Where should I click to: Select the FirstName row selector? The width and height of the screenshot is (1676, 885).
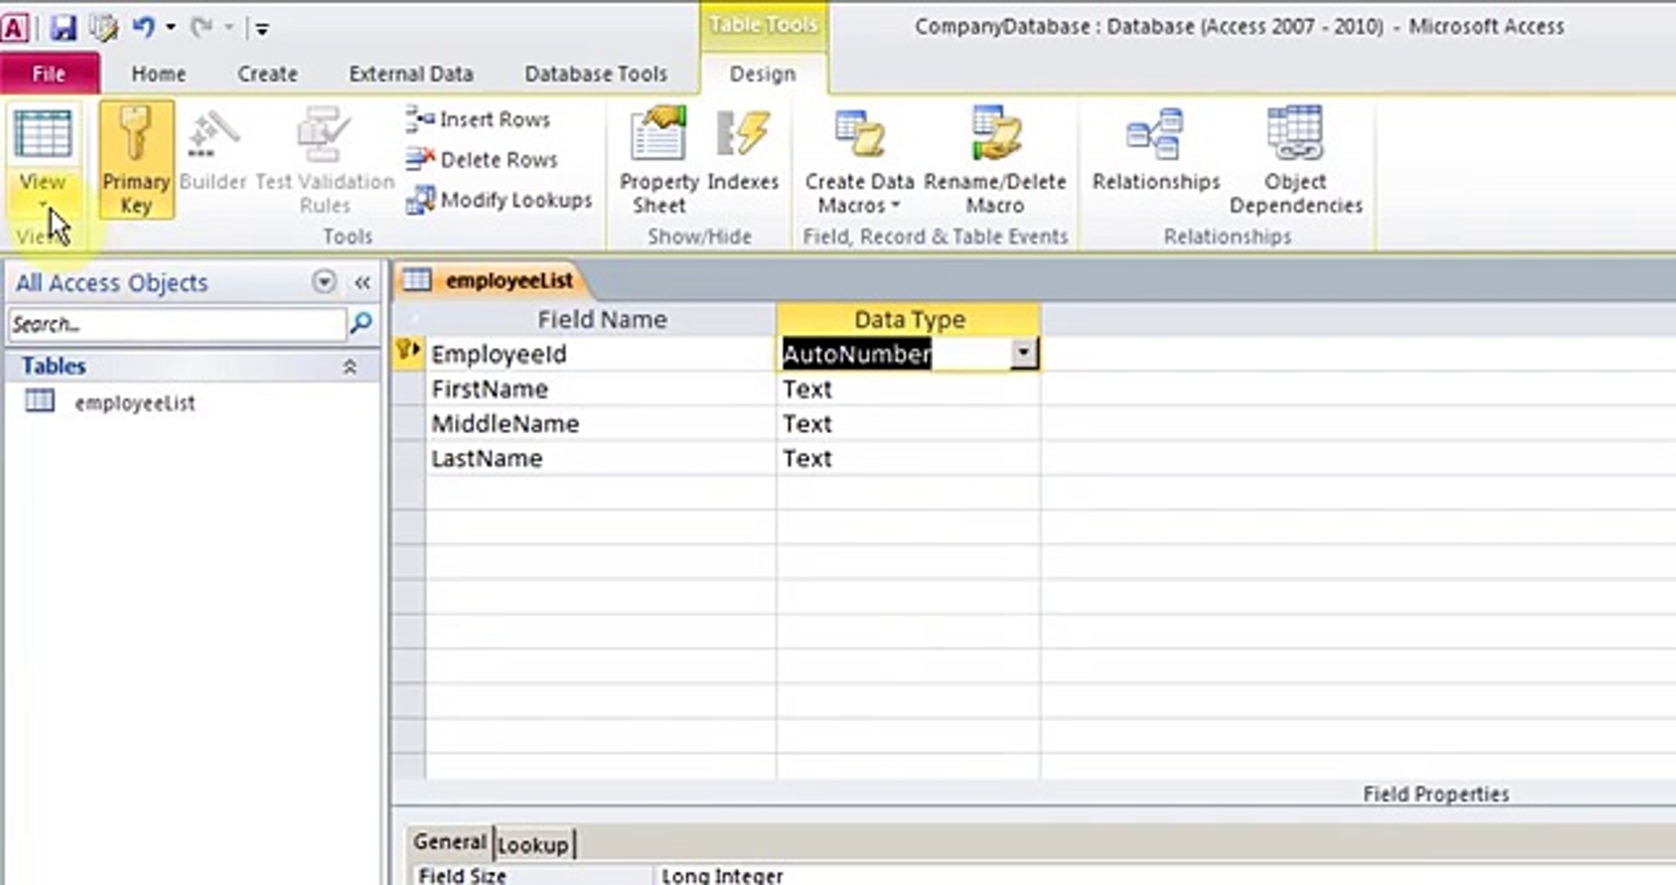[408, 389]
